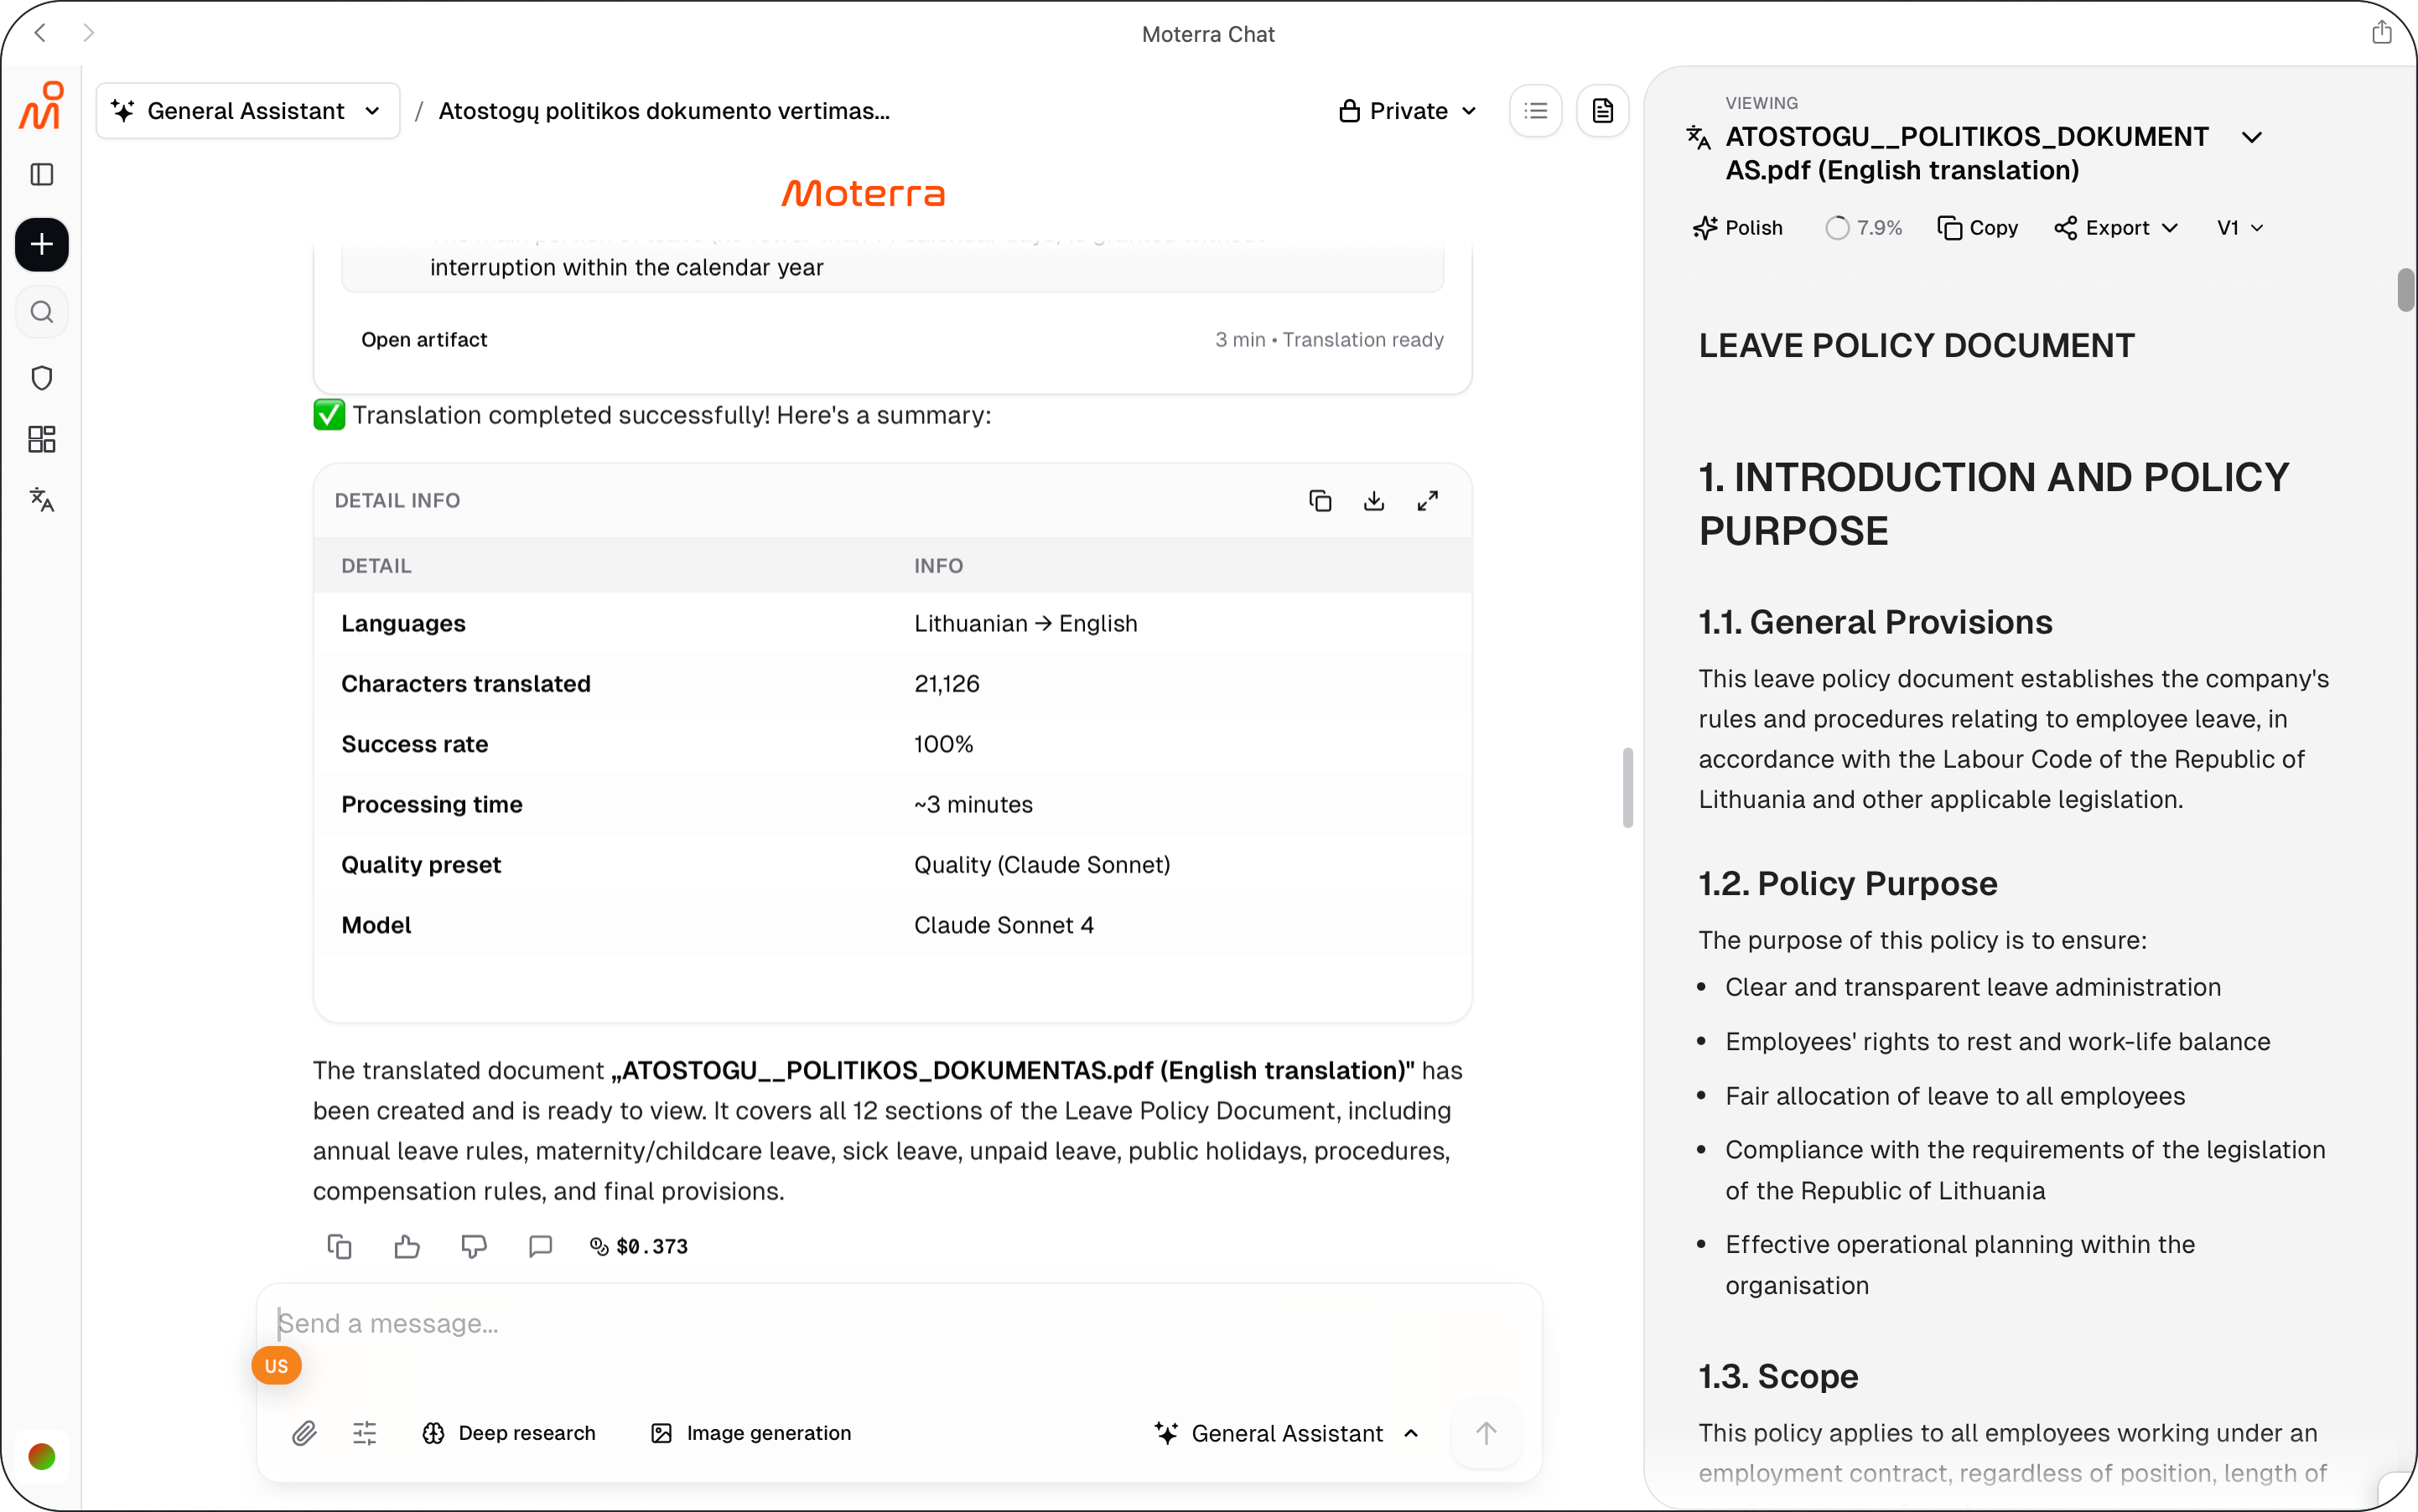The image size is (2418, 1512).
Task: Click the 1.2. Policy Purpose heading
Action: pos(1847,884)
